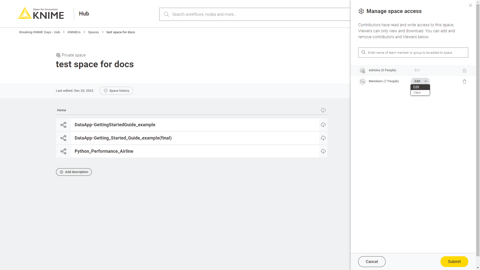The image size is (480, 270).
Task: Cancel the access changes
Action: 372,261
